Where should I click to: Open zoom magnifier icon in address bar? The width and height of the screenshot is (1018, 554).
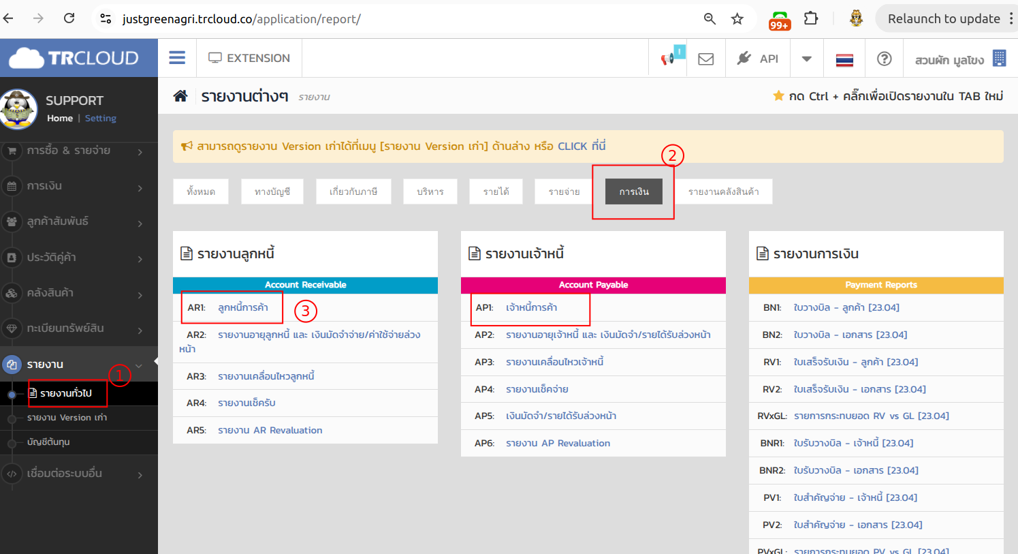coord(710,18)
